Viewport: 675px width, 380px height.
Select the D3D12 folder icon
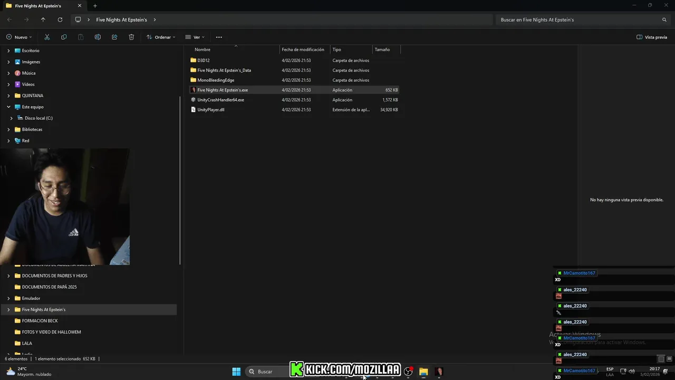(193, 60)
